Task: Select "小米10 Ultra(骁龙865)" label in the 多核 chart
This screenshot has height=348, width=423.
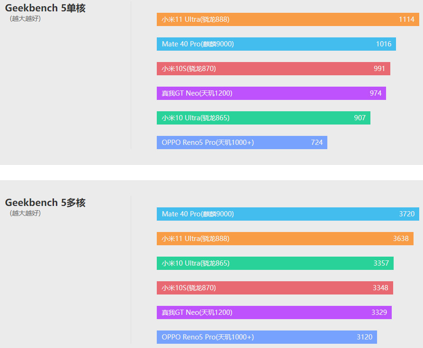Action: click(x=196, y=263)
